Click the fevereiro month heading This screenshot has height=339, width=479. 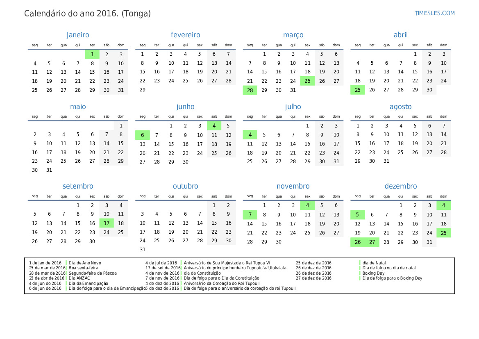pyautogui.click(x=186, y=35)
